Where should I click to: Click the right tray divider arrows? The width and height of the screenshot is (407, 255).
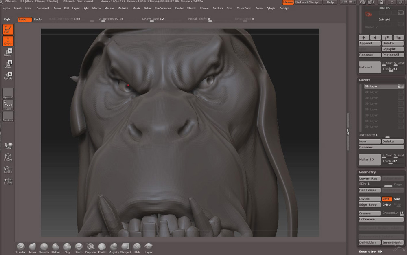(x=348, y=132)
